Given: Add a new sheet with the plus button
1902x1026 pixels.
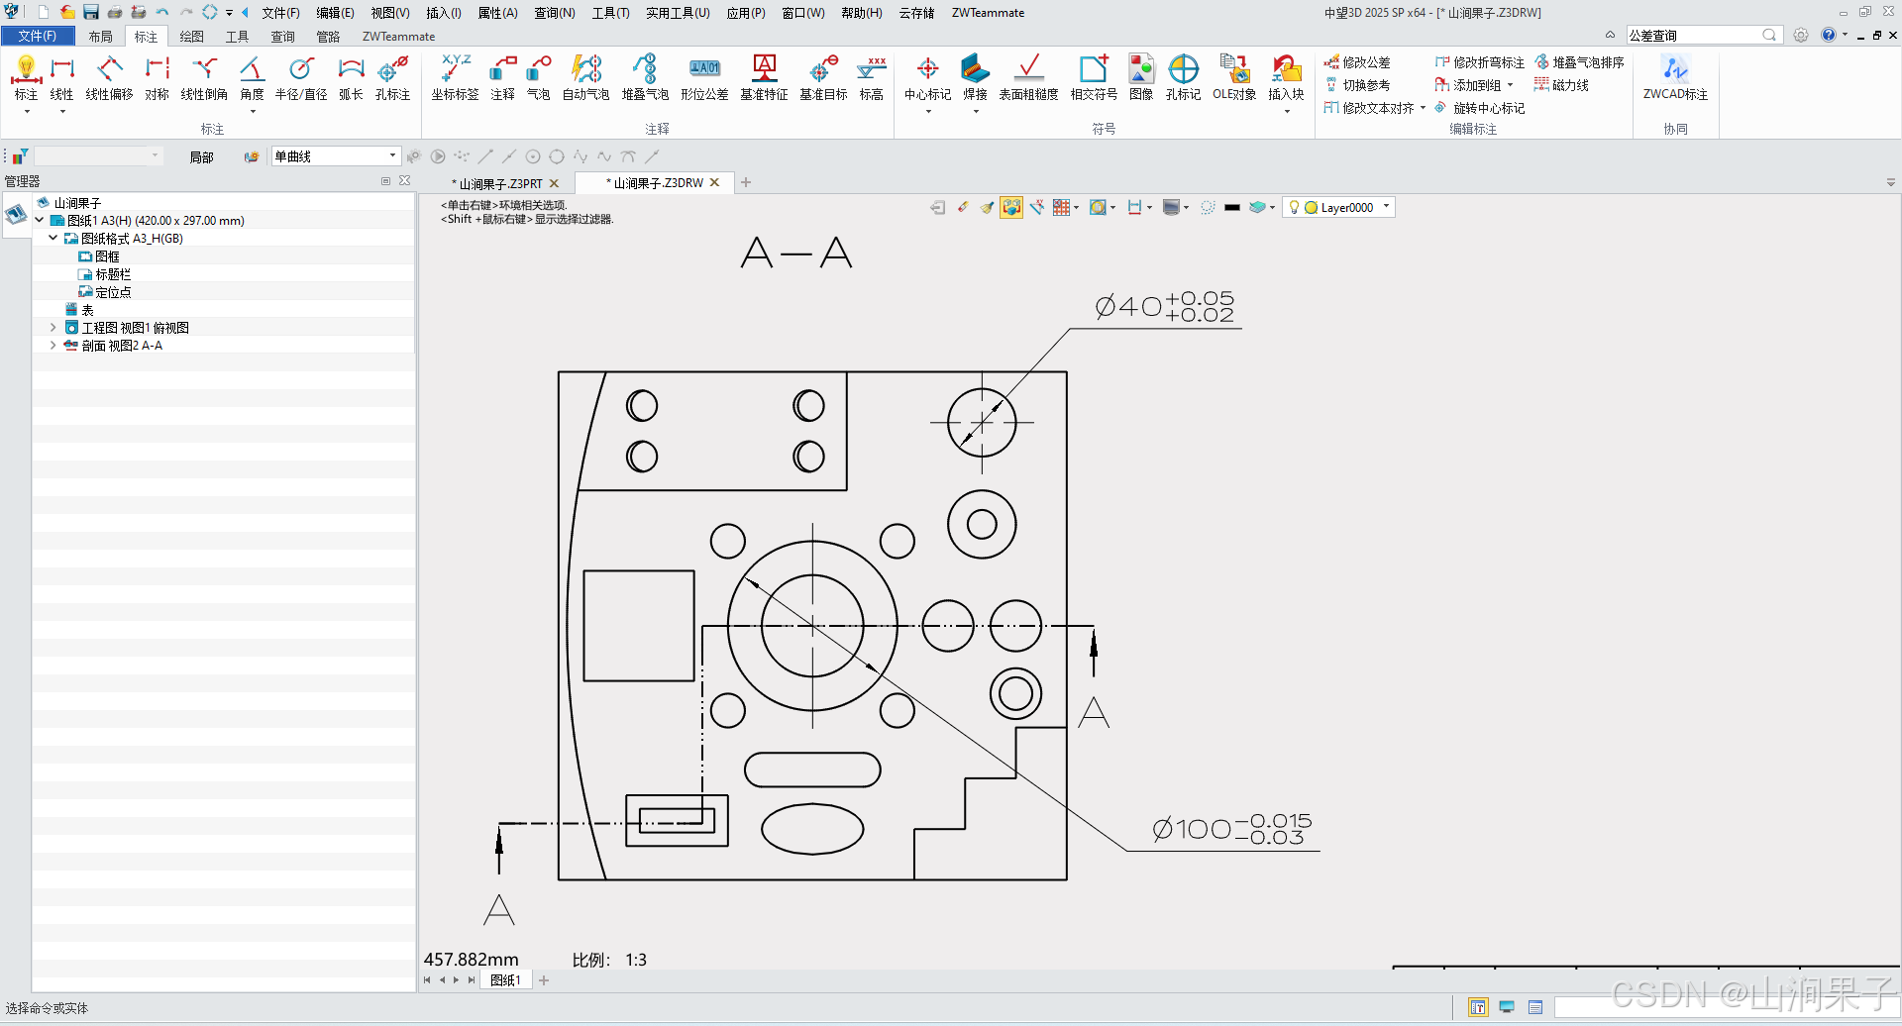Looking at the screenshot, I should pyautogui.click(x=544, y=980).
